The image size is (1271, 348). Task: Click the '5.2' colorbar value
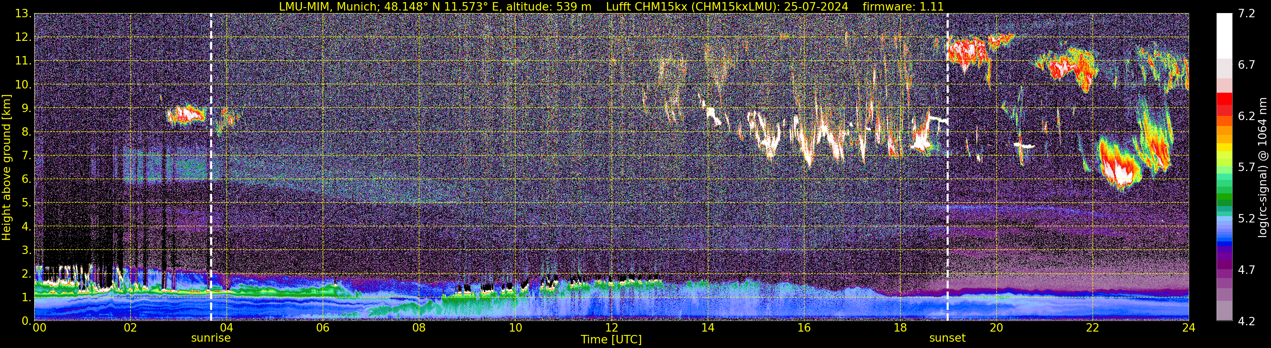coord(1247,219)
